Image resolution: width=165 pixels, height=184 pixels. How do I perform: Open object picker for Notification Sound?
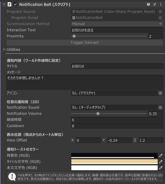160,107
